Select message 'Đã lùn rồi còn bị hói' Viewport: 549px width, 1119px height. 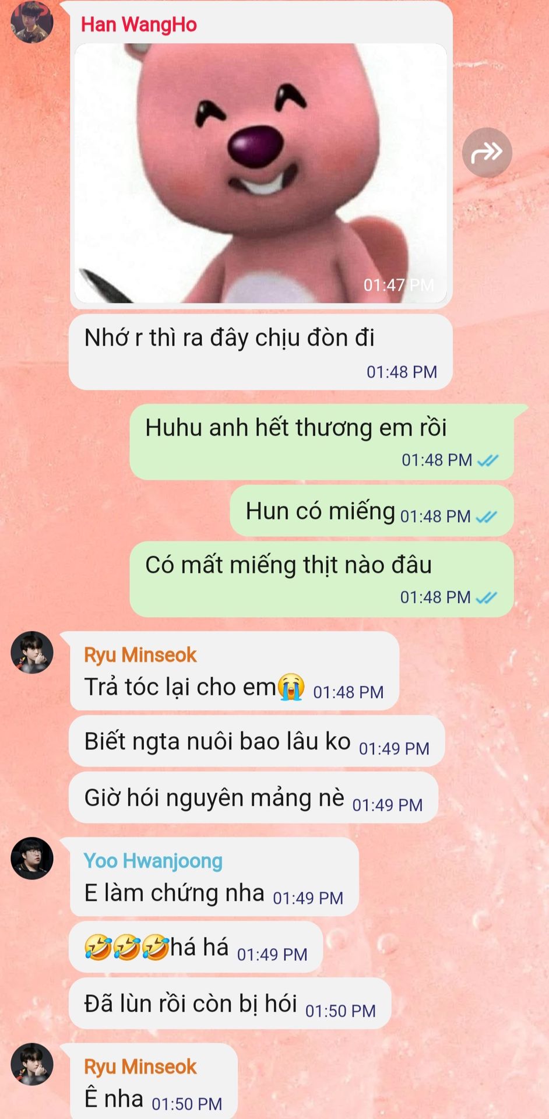point(230,1004)
